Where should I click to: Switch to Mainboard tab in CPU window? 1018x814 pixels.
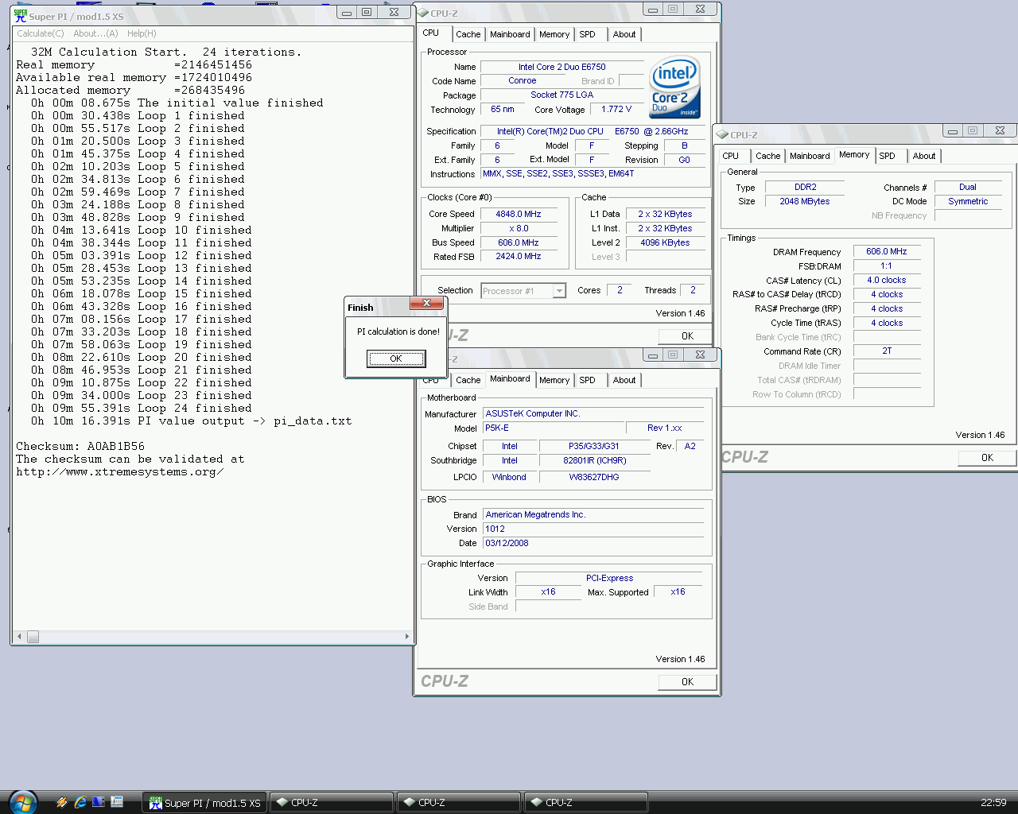point(510,34)
